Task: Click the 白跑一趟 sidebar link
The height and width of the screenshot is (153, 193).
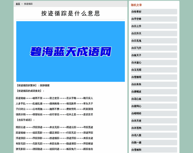Action: [x=136, y=143]
